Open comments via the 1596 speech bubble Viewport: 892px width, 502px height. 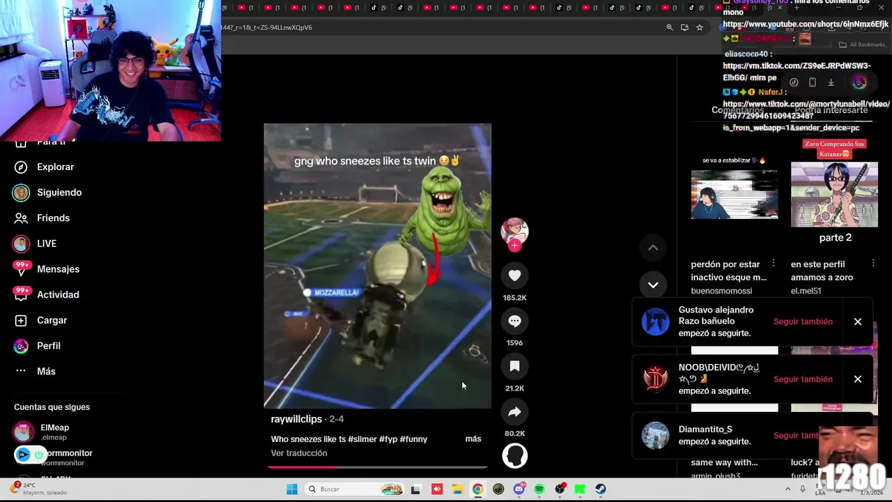click(514, 321)
